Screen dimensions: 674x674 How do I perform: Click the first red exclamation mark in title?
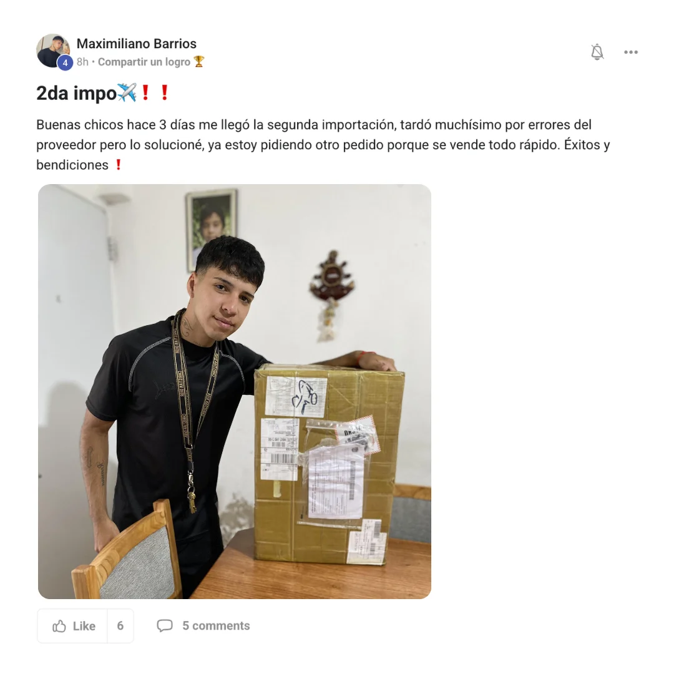145,92
